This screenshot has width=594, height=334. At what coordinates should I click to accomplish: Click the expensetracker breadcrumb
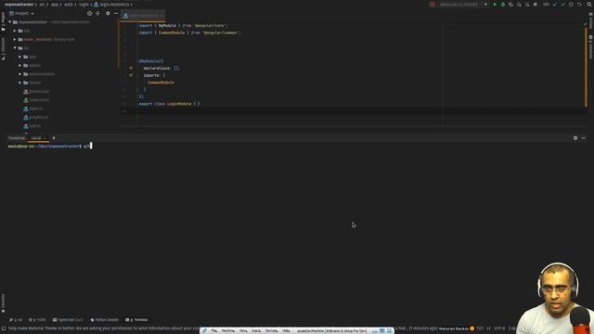[x=19, y=4]
